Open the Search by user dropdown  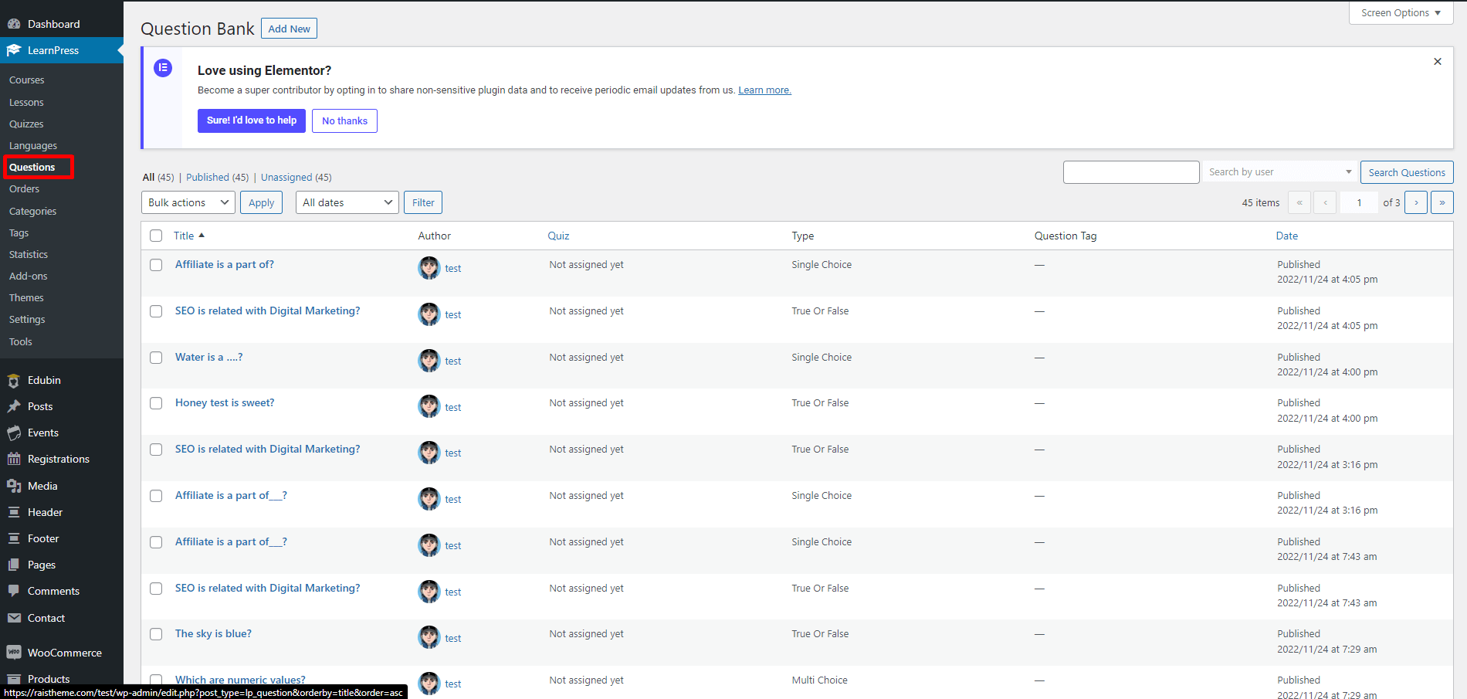point(1279,172)
